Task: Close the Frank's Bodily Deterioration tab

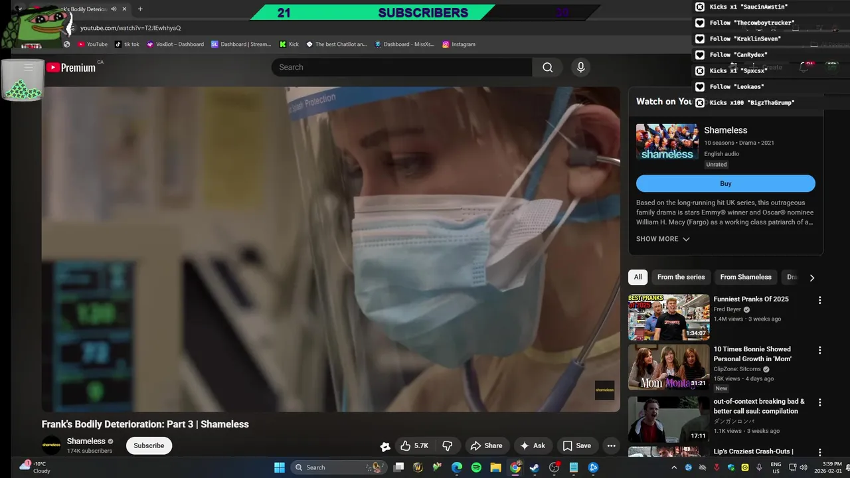Action: (x=124, y=9)
